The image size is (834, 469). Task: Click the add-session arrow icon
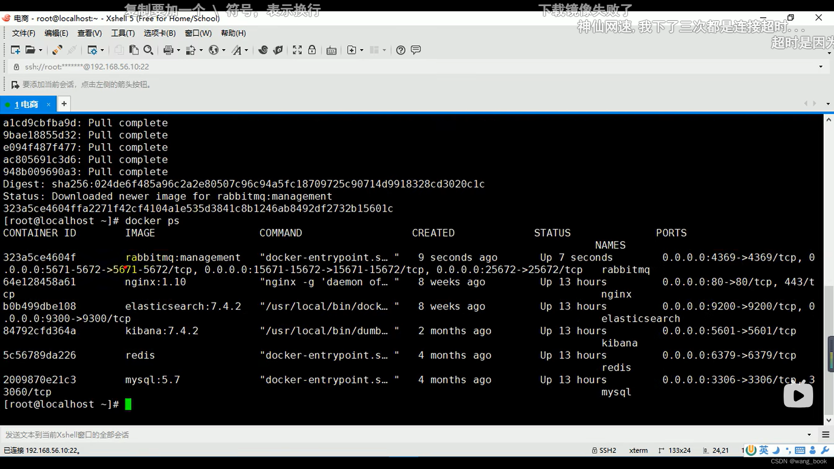pos(15,85)
